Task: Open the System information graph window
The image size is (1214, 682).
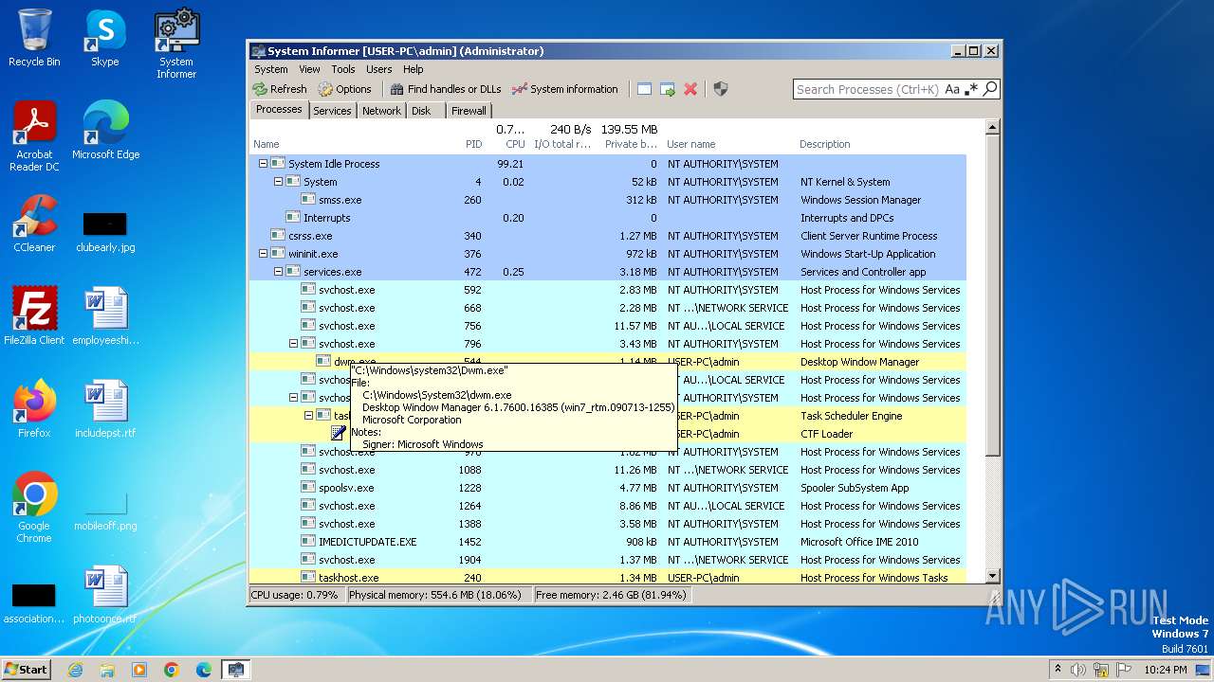Action: point(564,89)
